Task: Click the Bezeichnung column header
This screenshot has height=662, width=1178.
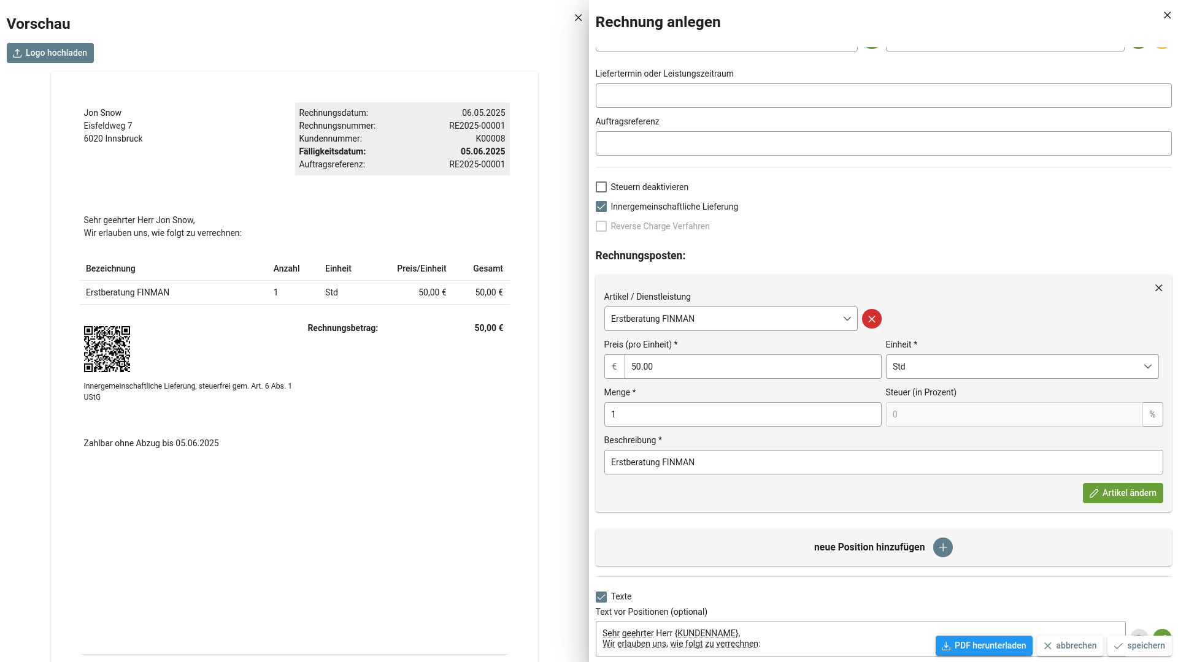Action: 110,268
